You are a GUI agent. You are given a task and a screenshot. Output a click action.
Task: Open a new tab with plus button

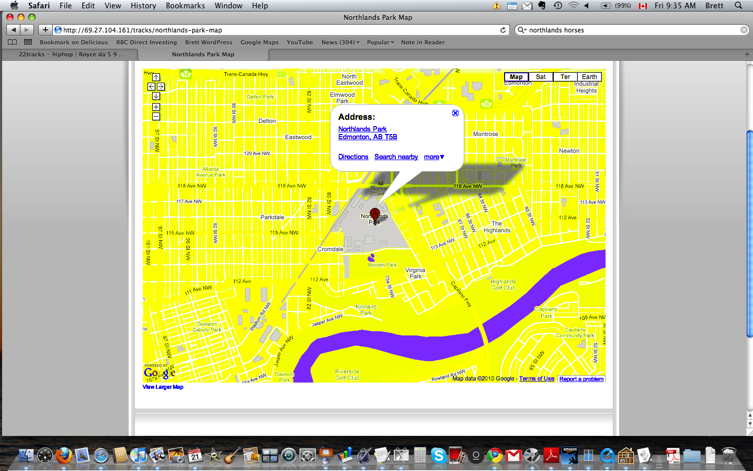747,54
